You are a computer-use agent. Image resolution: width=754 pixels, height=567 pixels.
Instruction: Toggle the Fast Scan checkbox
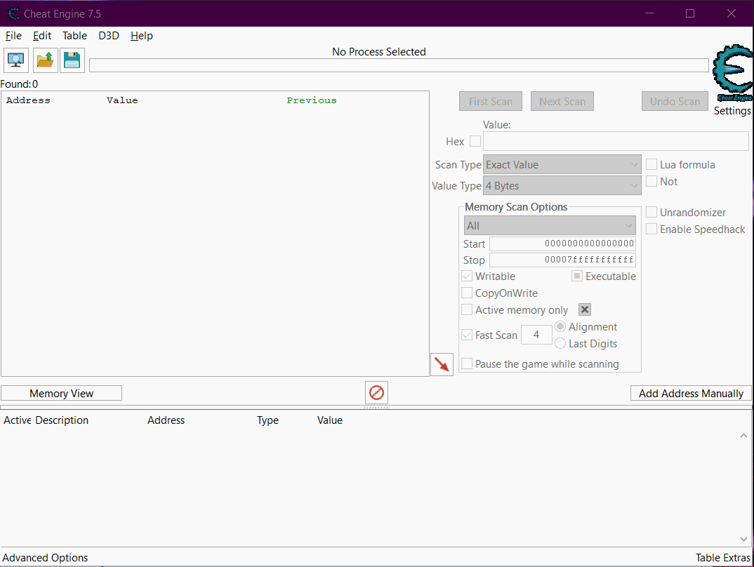pos(467,335)
